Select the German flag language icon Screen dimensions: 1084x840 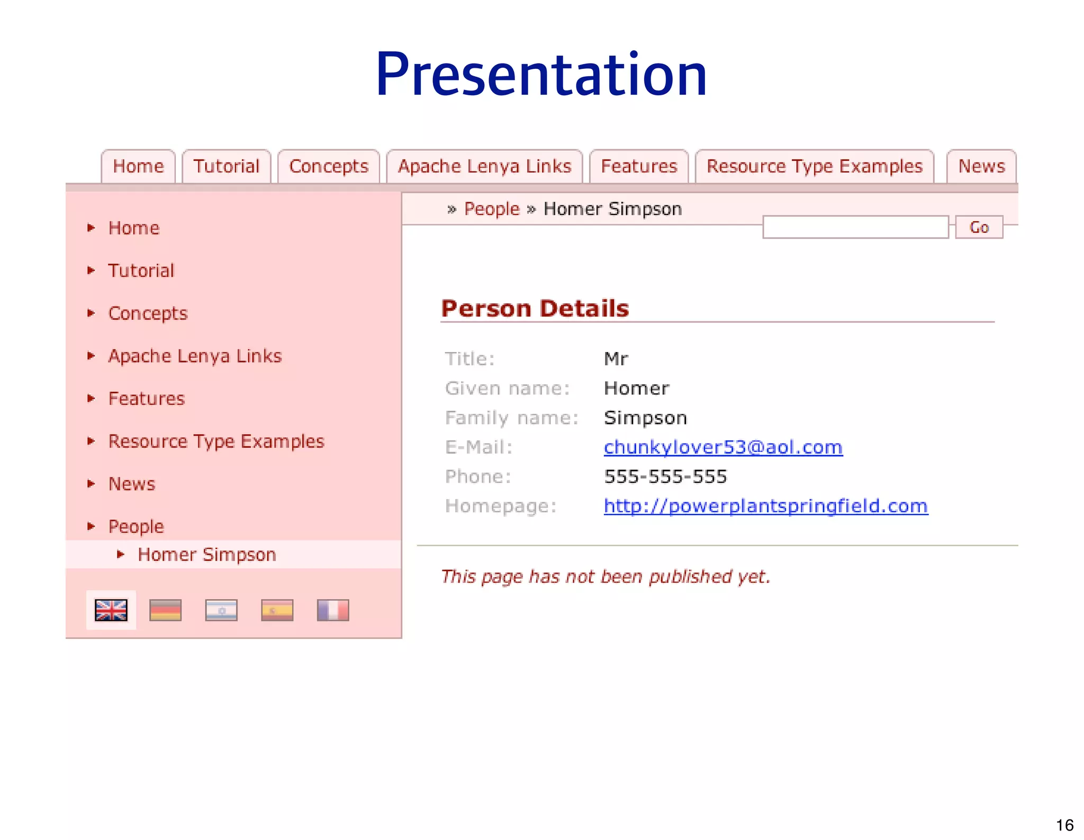pos(166,610)
